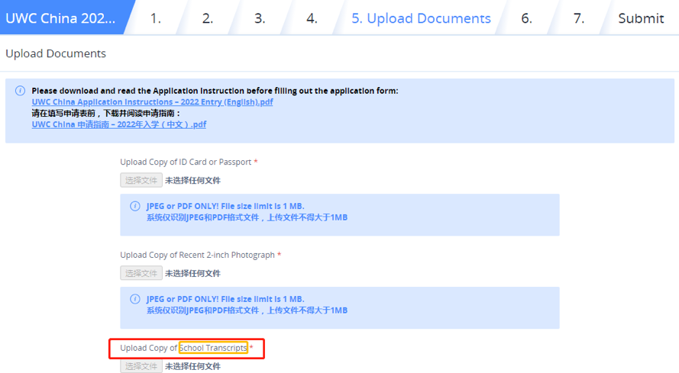Open the UWC China 202... tab
The width and height of the screenshot is (679, 373).
63,18
